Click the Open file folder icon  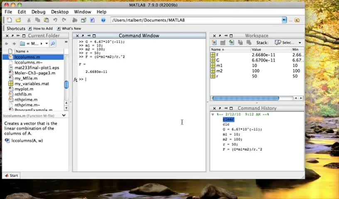pyautogui.click(x=18, y=20)
